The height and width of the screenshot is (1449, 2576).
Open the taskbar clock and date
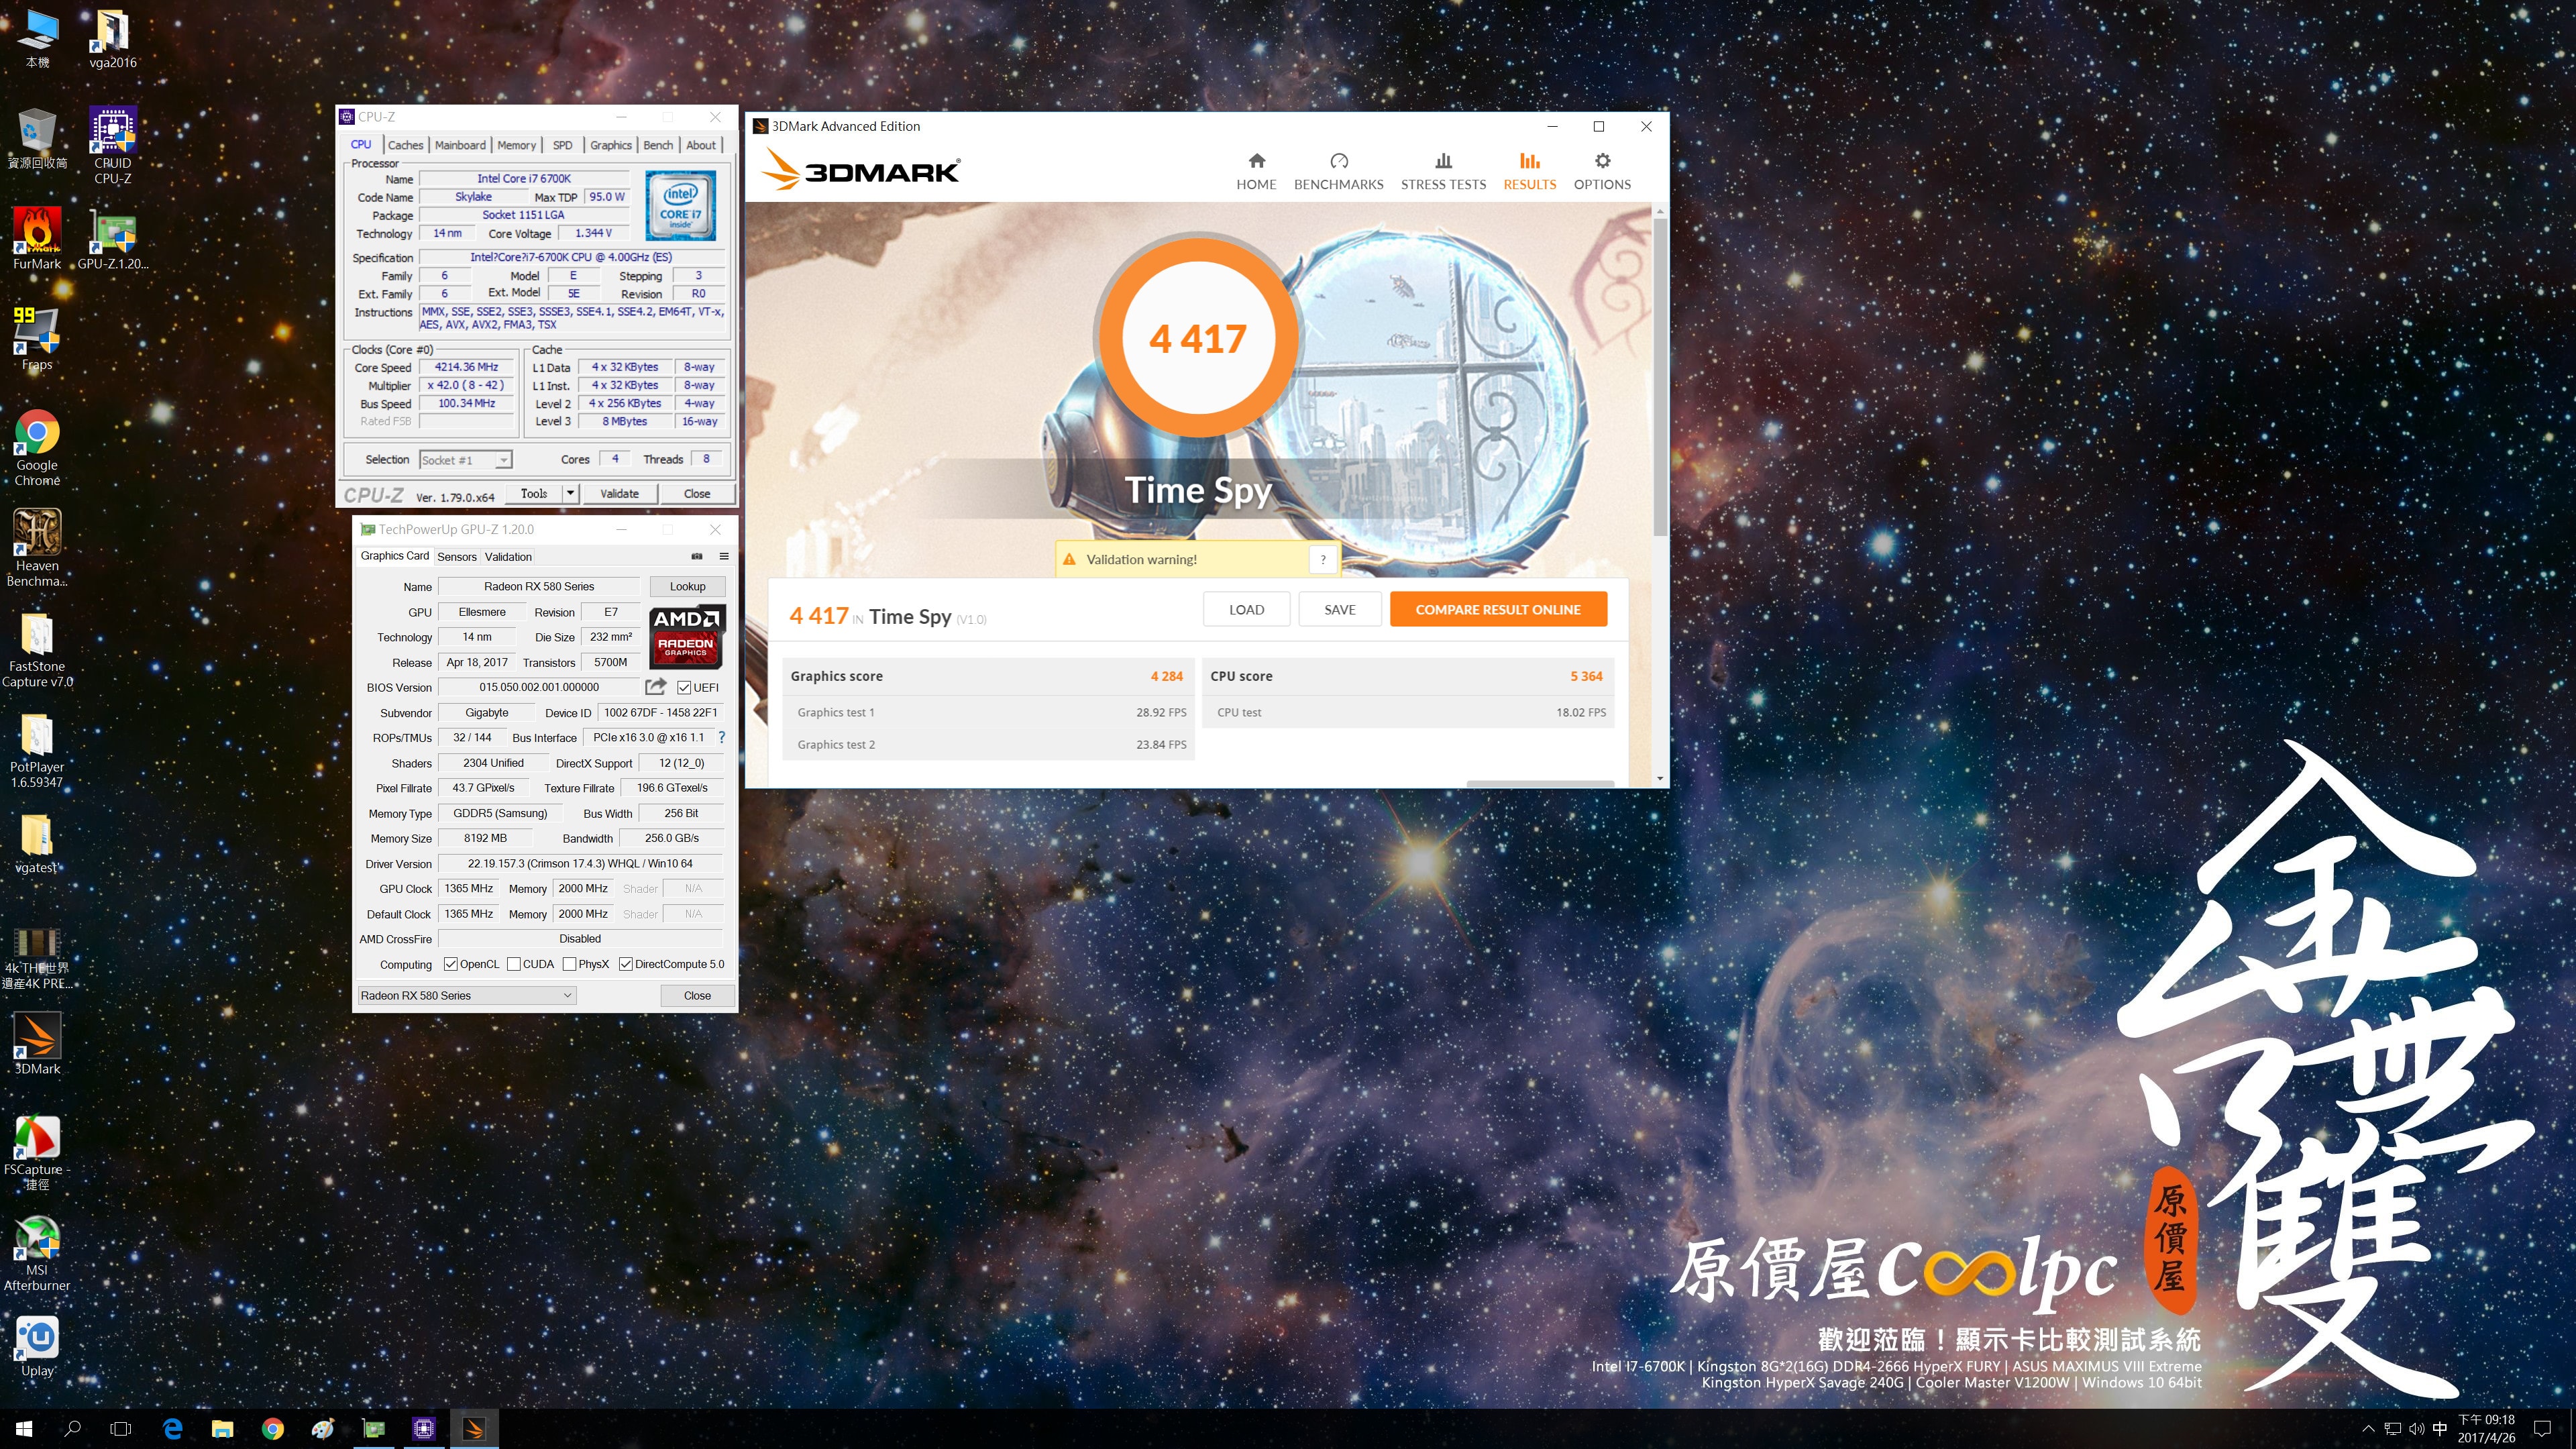[2486, 1428]
